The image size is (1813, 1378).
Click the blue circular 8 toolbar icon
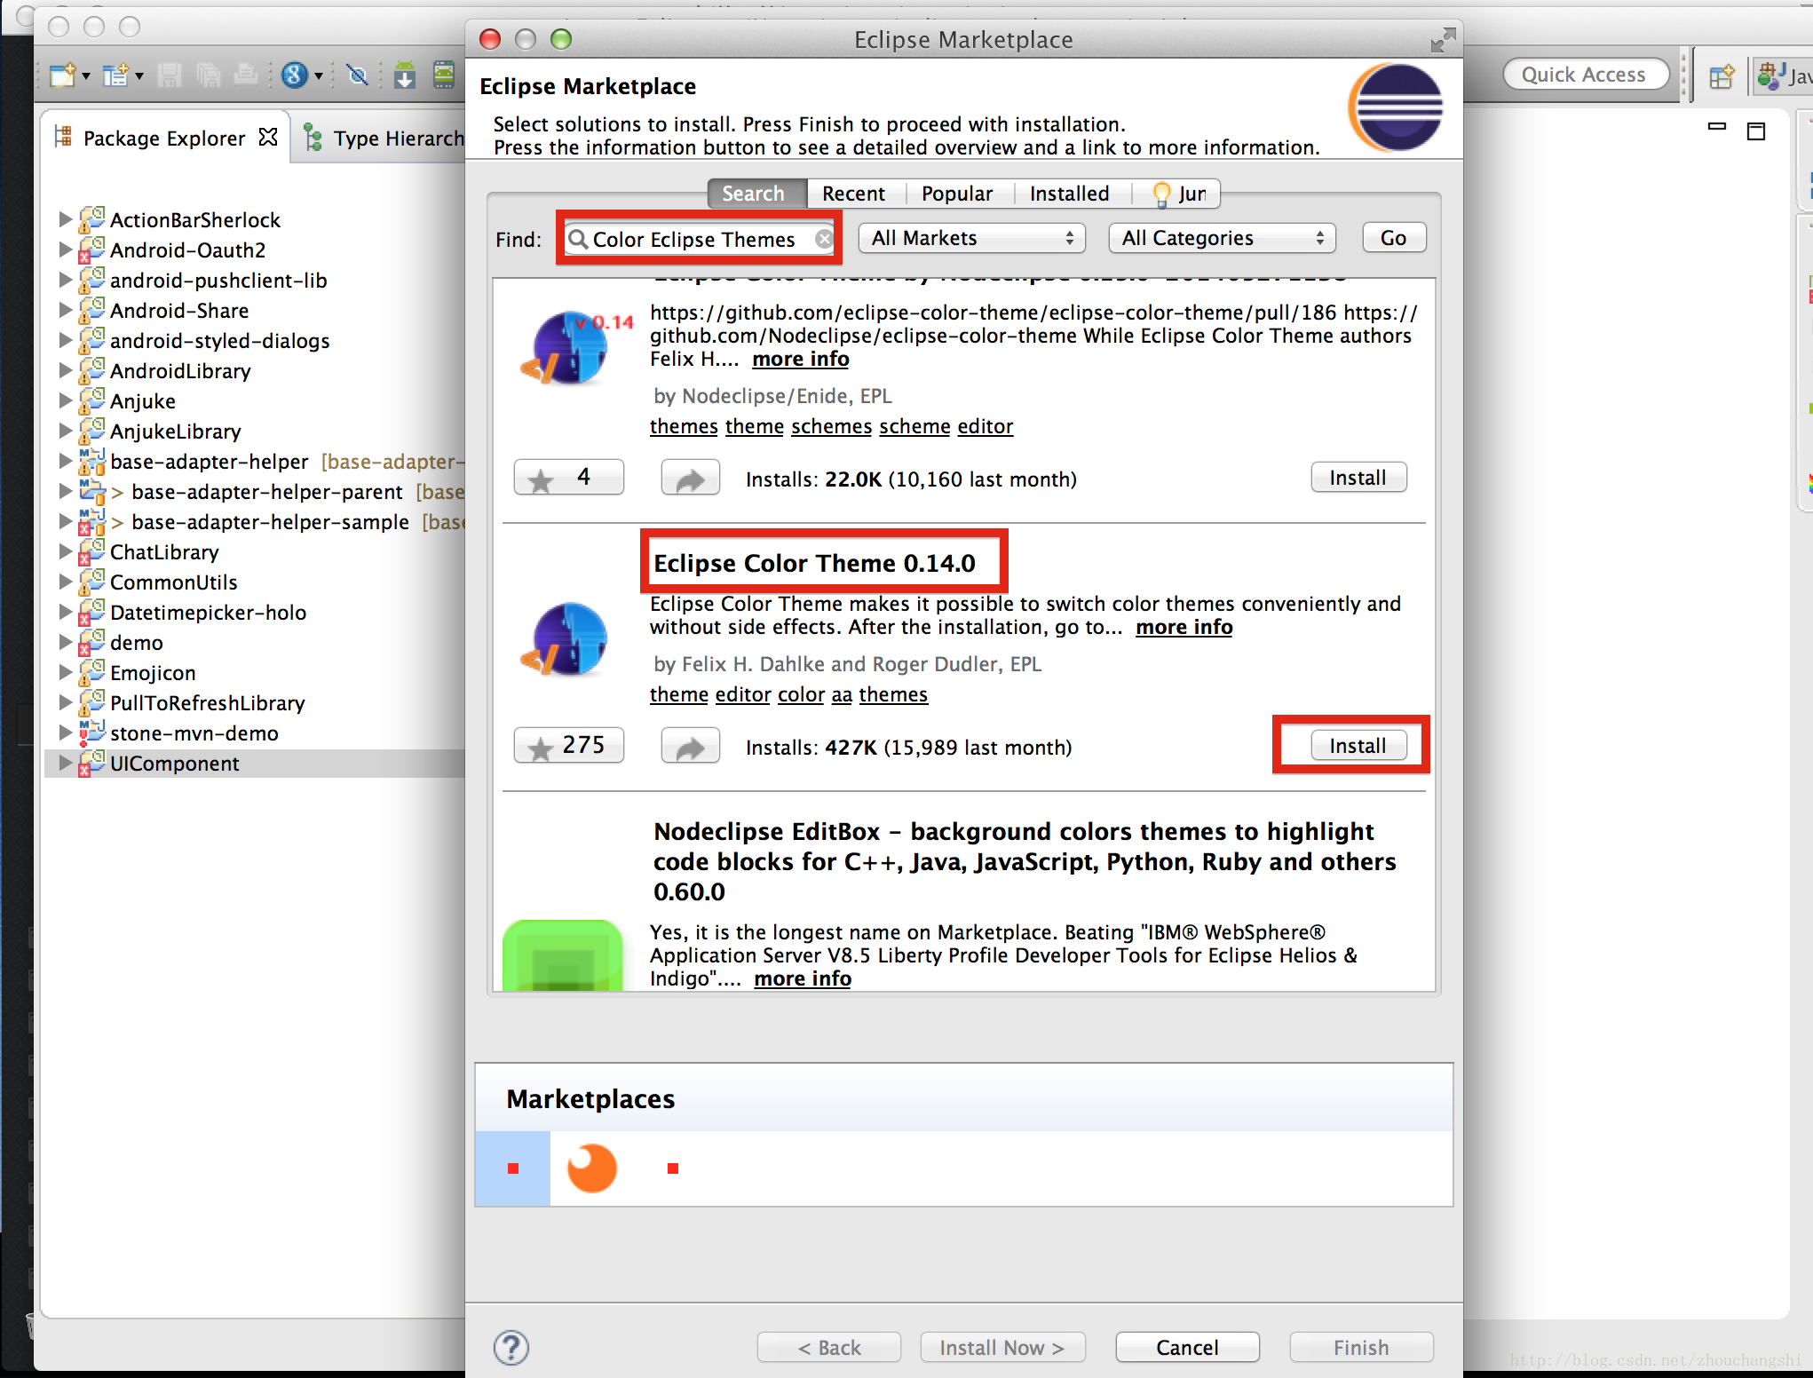pos(294,75)
